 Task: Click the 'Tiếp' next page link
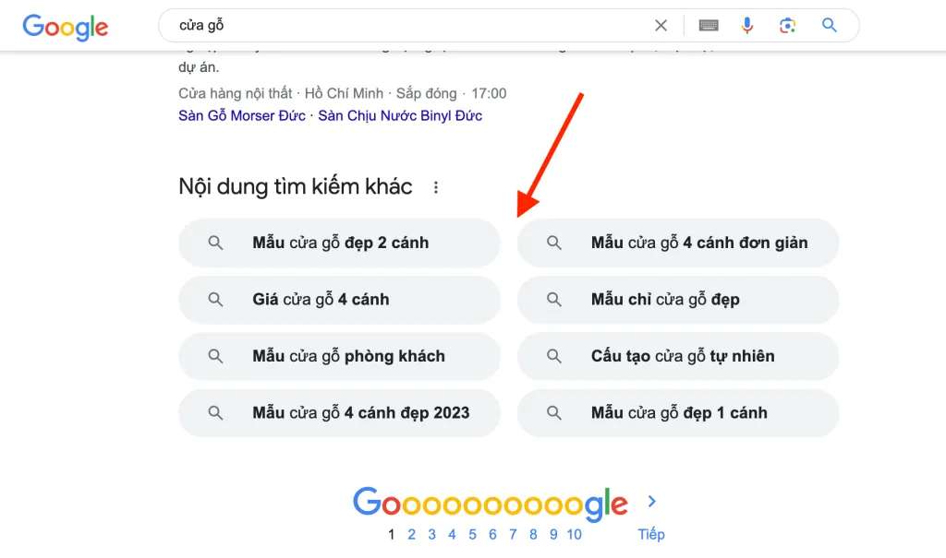click(651, 535)
